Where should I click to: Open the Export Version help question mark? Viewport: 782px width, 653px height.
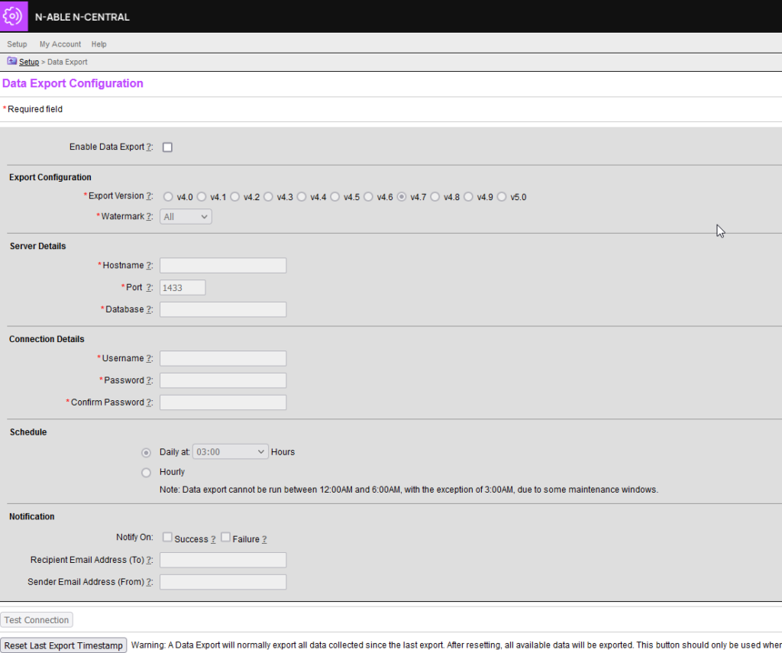[149, 196]
